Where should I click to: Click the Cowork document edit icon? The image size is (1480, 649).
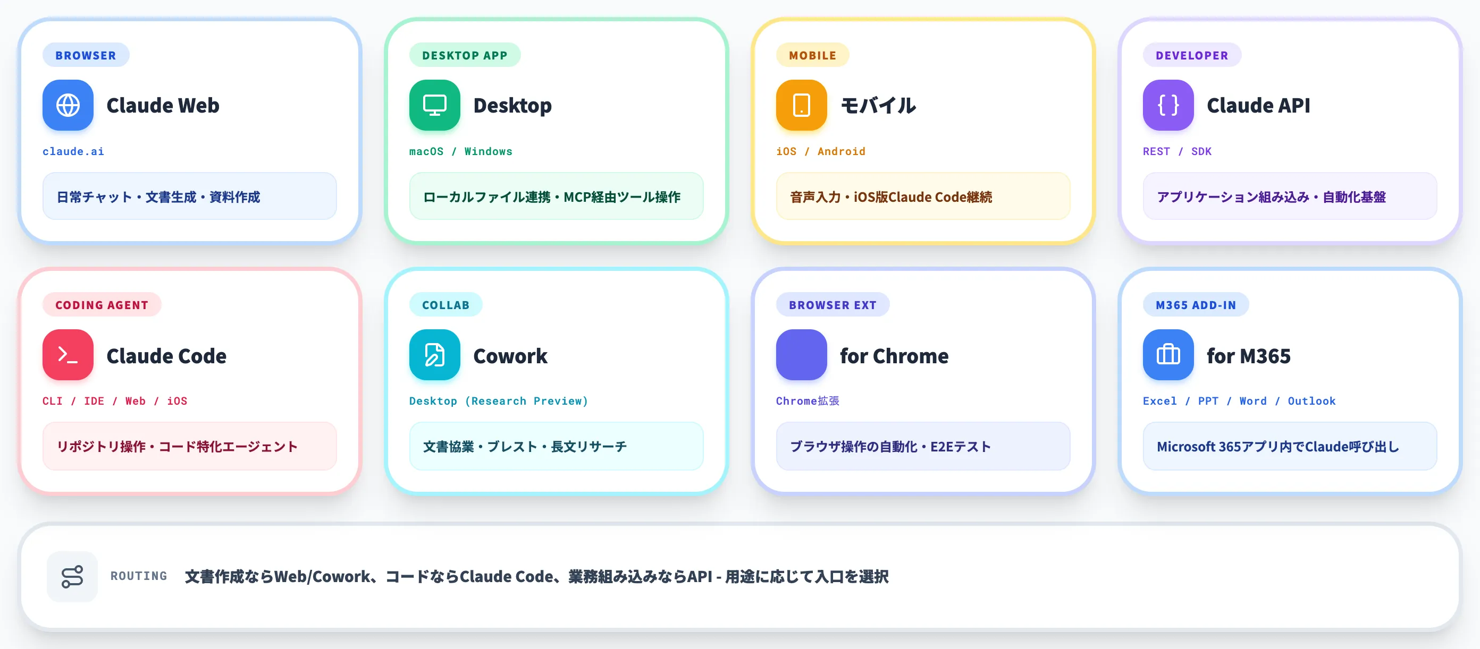pos(434,355)
